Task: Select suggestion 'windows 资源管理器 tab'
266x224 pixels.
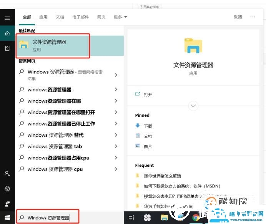Action: [x=55, y=146]
